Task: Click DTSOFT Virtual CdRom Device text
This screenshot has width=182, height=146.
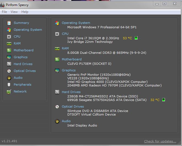Action: (x=92, y=114)
